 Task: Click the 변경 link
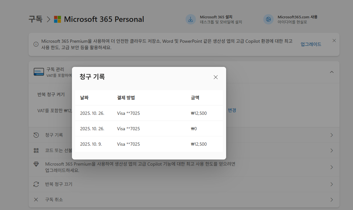232,110
